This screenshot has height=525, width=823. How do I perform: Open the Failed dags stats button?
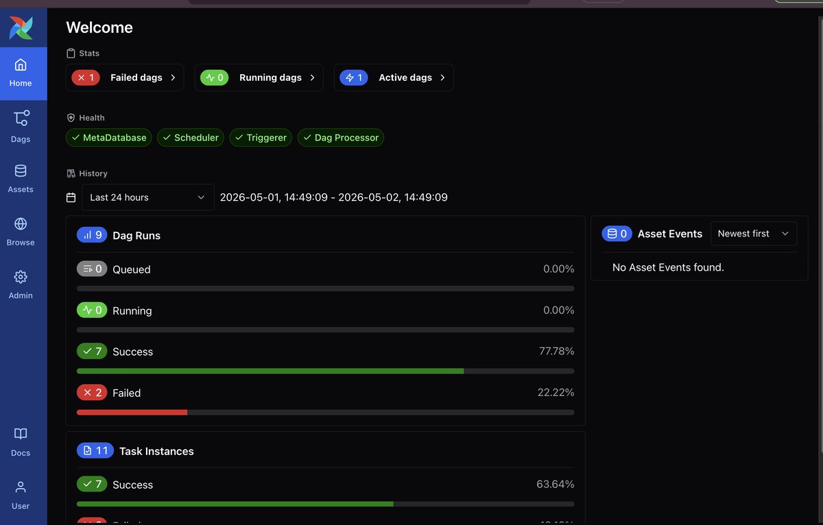coord(125,77)
